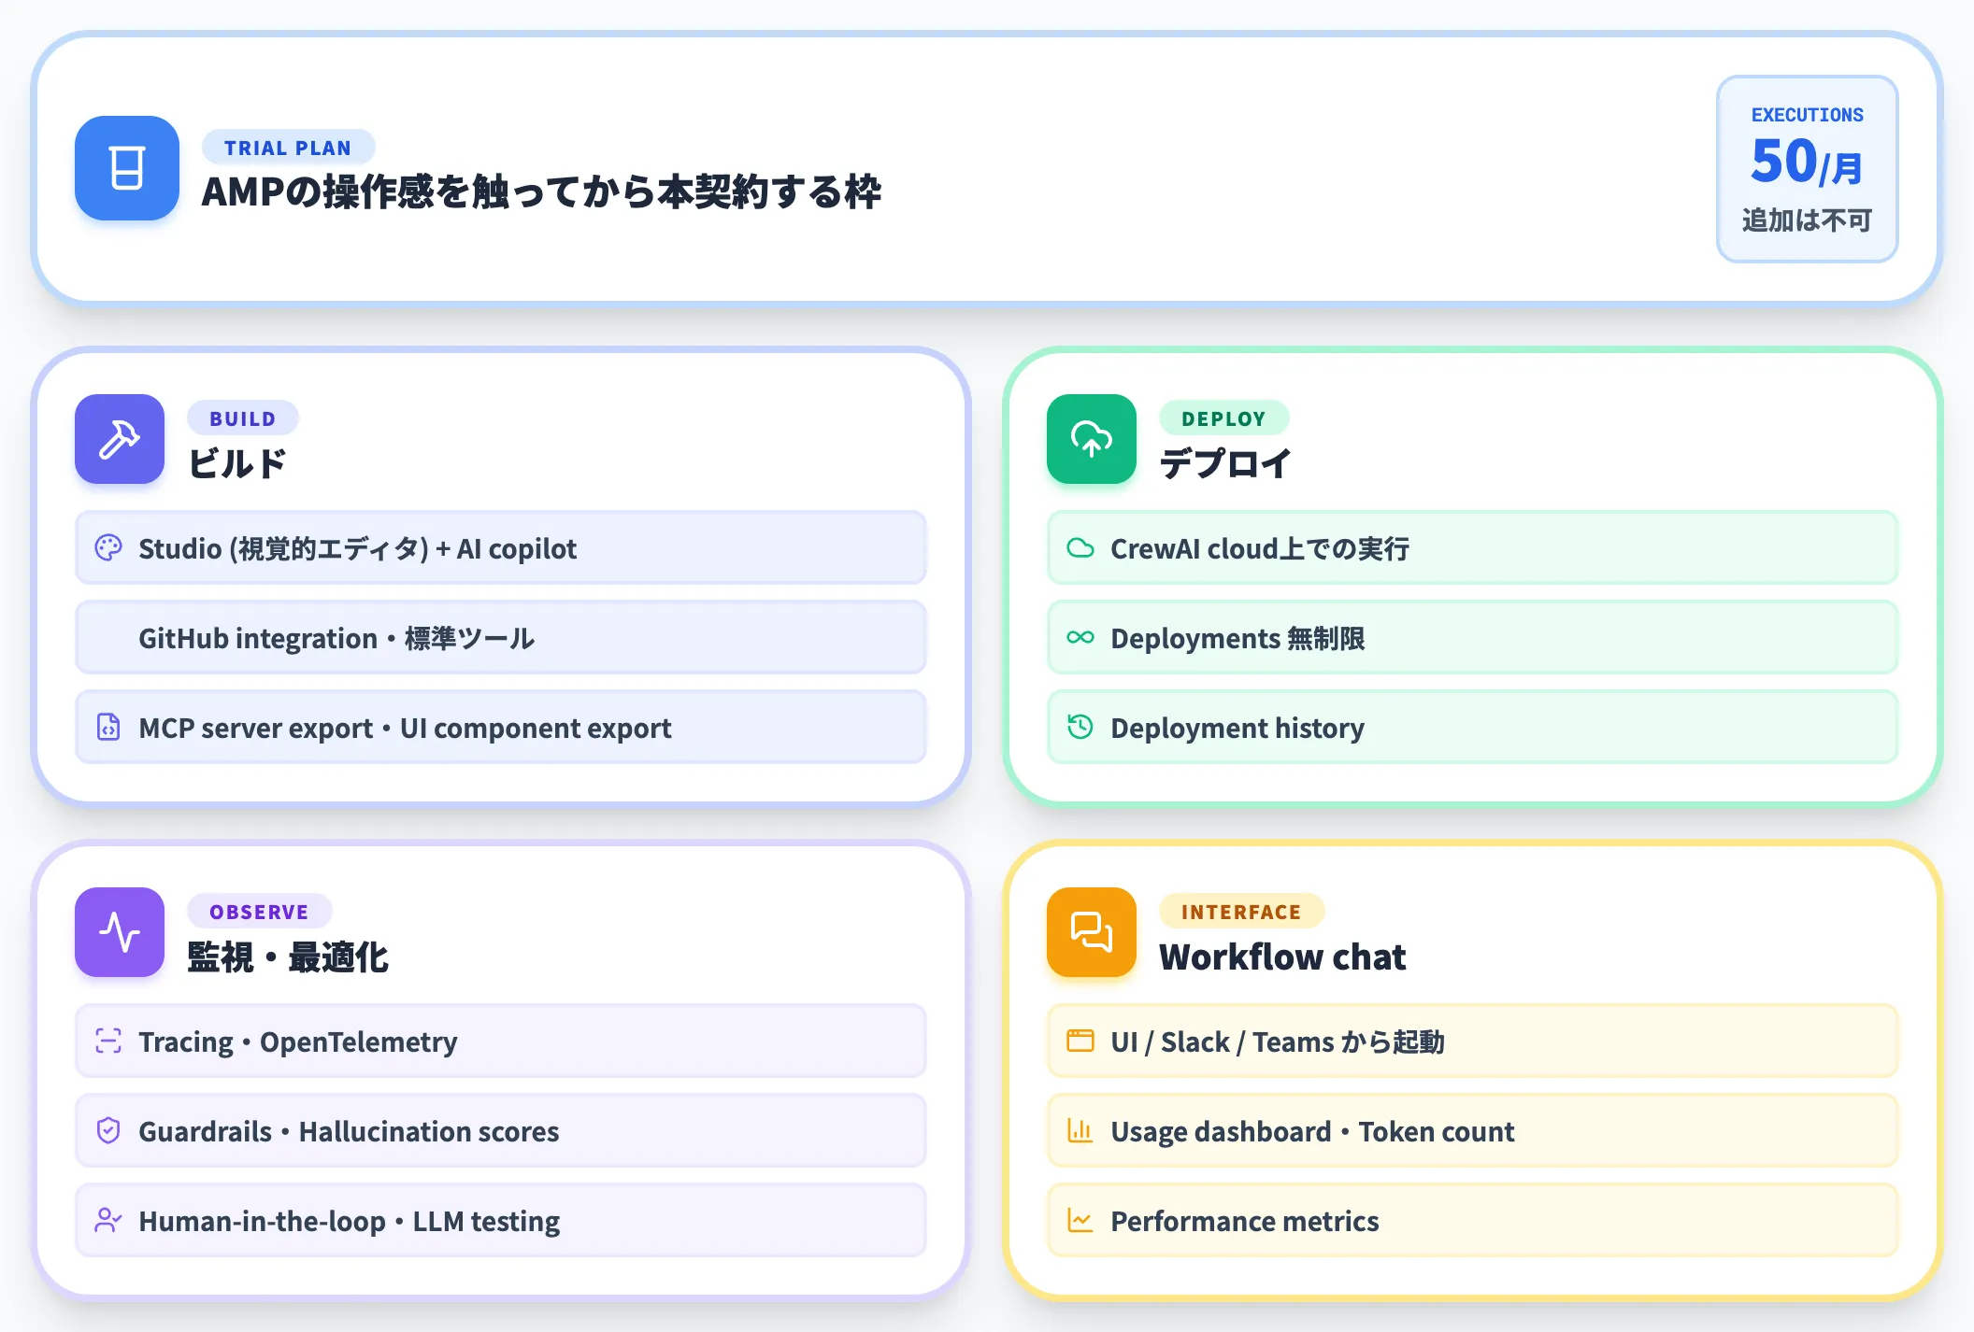Click the heading AMPの操作感を触ってから本契約する枠
Viewport: 1974px width, 1332px height.
click(x=541, y=192)
